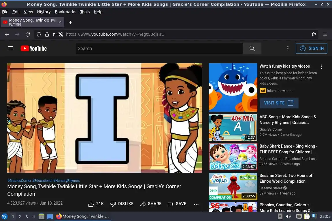This screenshot has height=221, width=332.
Task: Open the taskbar file manager icon
Action: coord(41,216)
